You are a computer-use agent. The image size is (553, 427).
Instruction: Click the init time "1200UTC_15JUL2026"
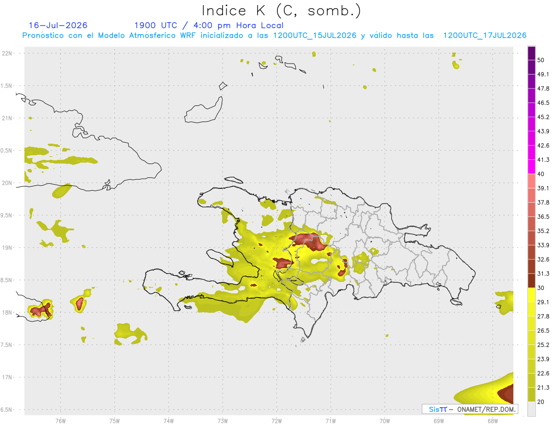click(315, 35)
